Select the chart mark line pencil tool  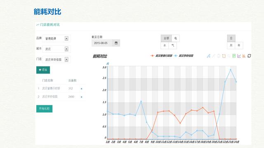click(x=208, y=56)
